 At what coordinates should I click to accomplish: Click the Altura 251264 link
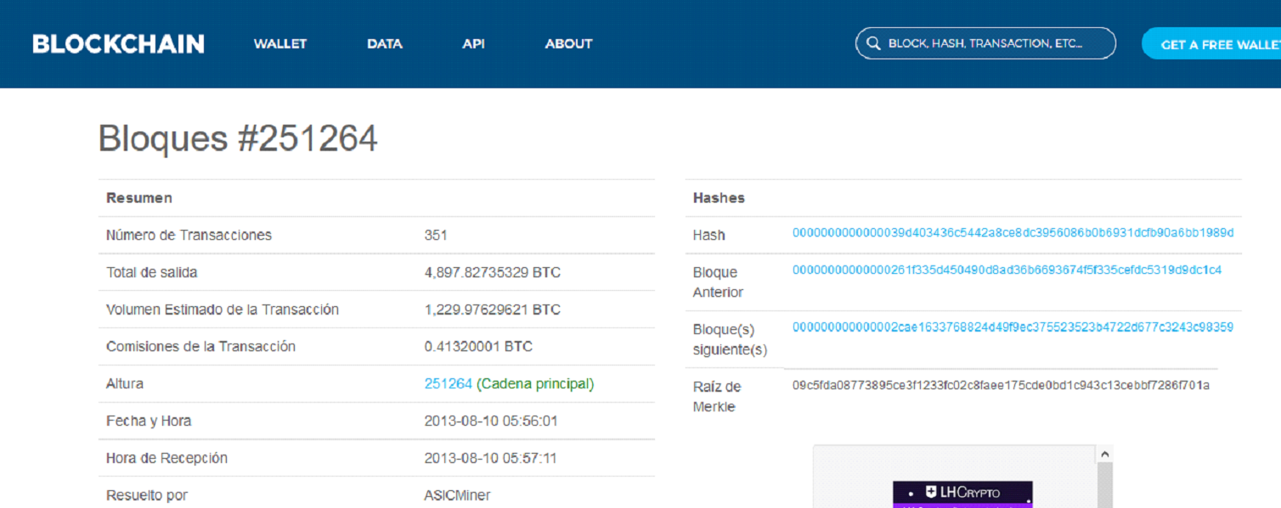(x=448, y=384)
